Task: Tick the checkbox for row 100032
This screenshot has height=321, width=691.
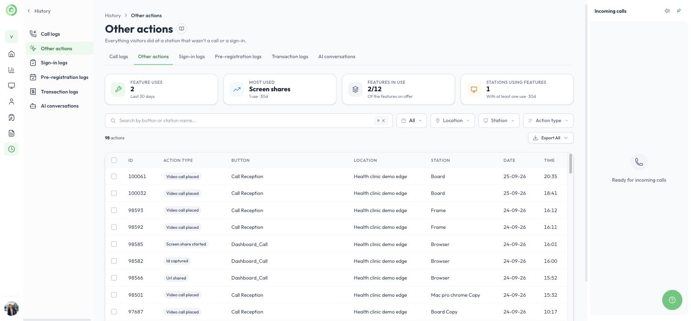Action: click(114, 193)
